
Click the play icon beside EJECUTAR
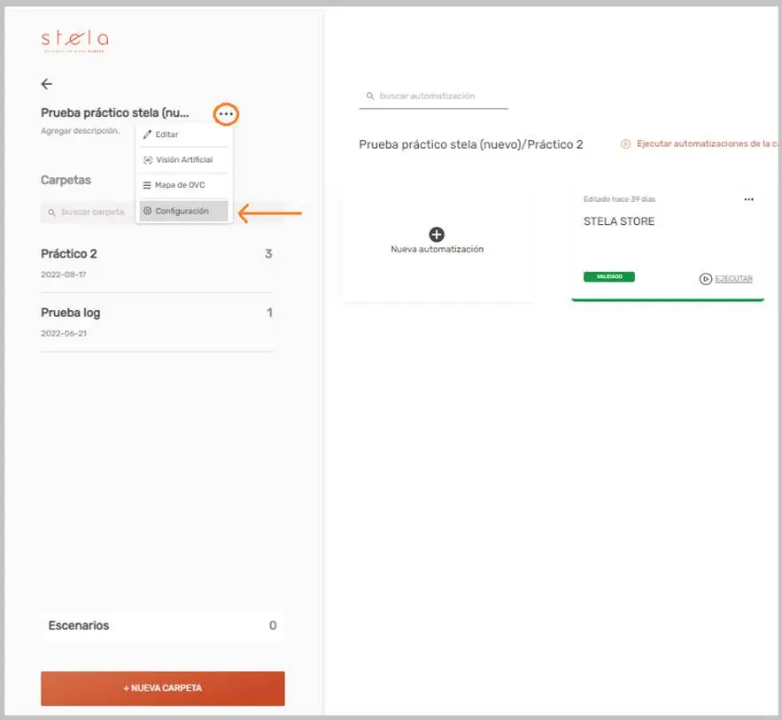coord(705,278)
